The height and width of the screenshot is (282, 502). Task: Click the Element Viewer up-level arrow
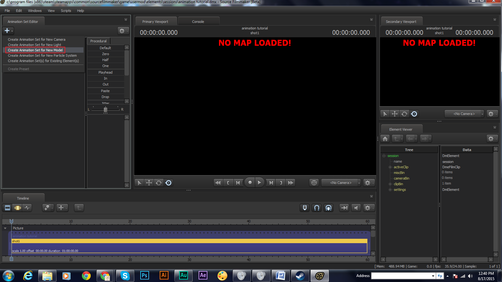click(x=398, y=138)
